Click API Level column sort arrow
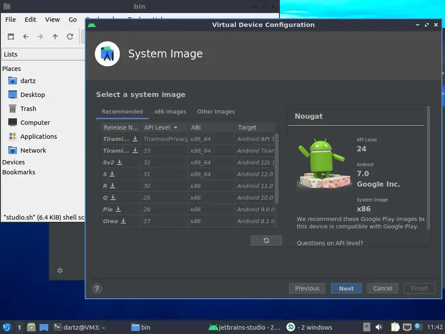445x334 pixels. [x=176, y=127]
